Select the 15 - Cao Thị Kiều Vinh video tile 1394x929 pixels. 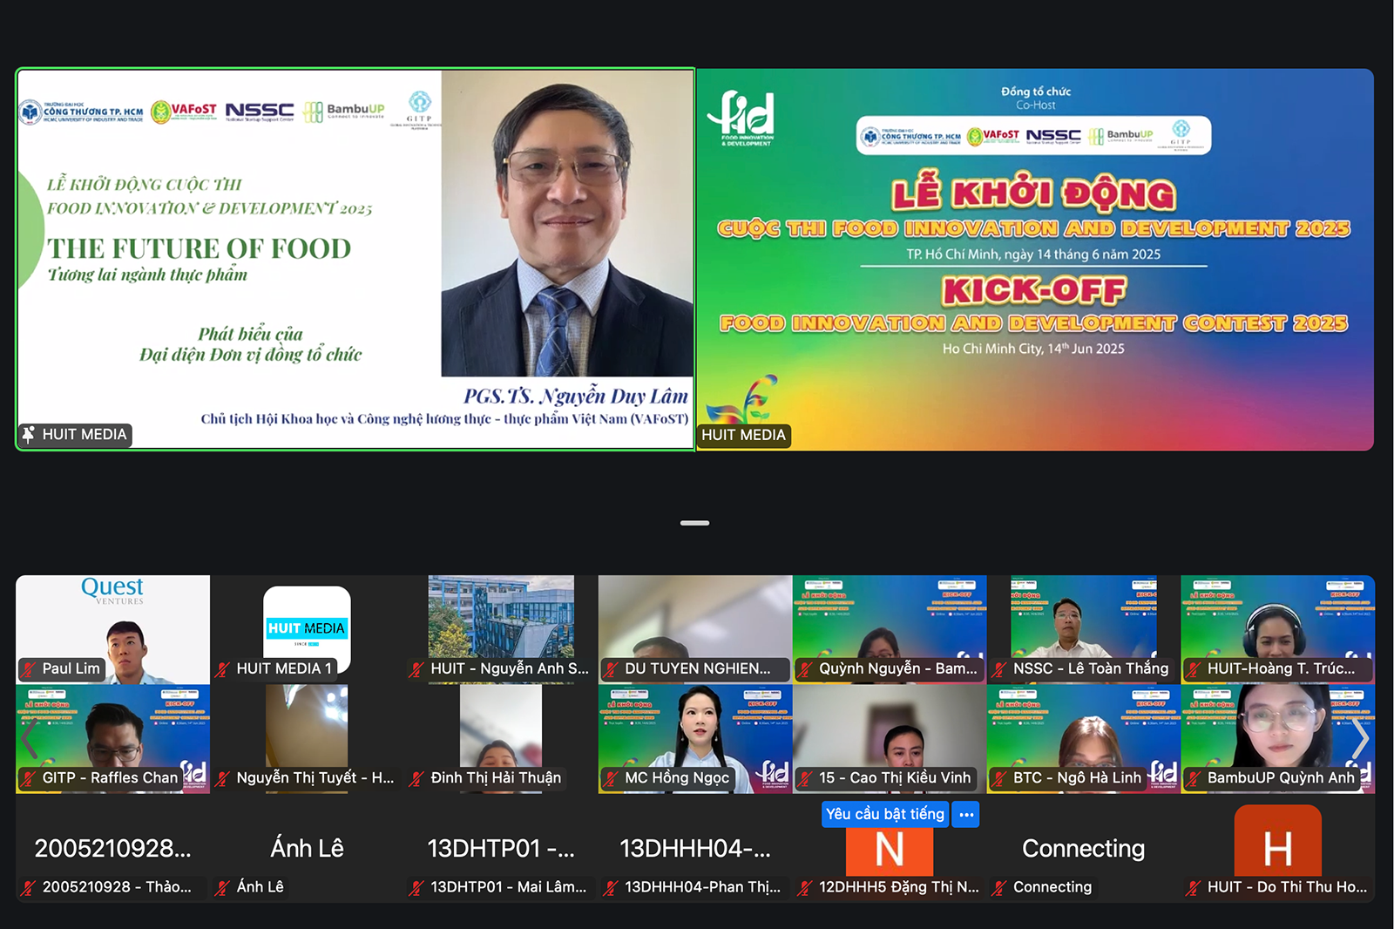[x=889, y=736]
